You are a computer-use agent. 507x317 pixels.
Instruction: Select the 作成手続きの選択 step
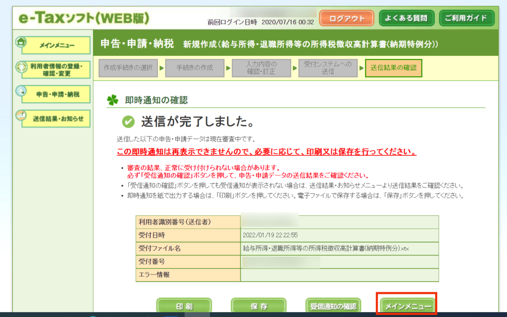[128, 68]
